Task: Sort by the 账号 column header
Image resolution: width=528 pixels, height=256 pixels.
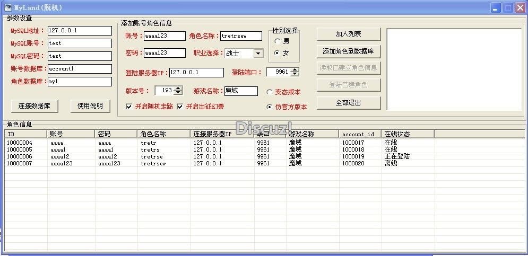Action: (71, 134)
